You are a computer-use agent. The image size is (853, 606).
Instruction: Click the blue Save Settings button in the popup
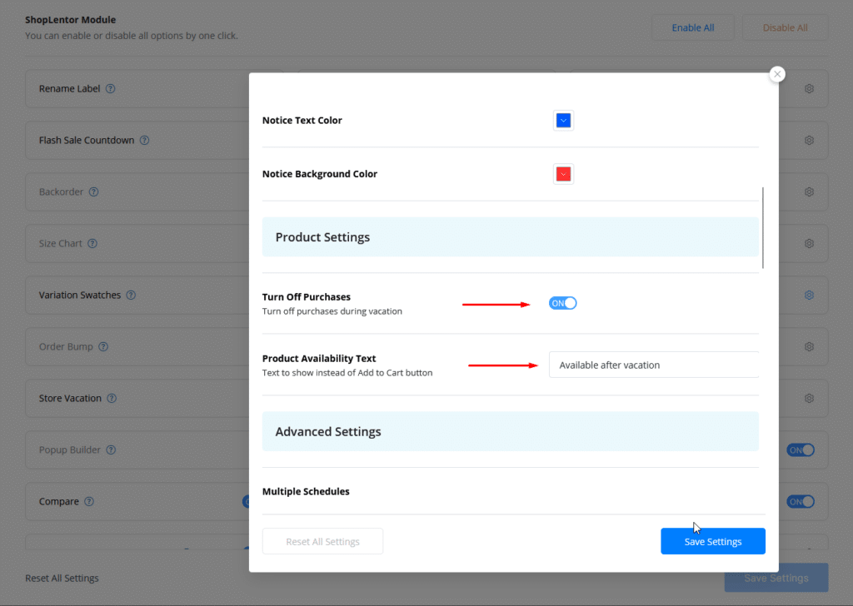(712, 541)
